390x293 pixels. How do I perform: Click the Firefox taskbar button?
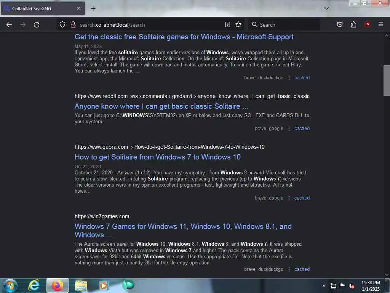tap(57, 285)
